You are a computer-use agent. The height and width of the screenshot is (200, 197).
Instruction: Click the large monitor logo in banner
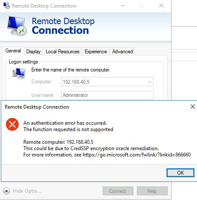pyautogui.click(x=17, y=26)
